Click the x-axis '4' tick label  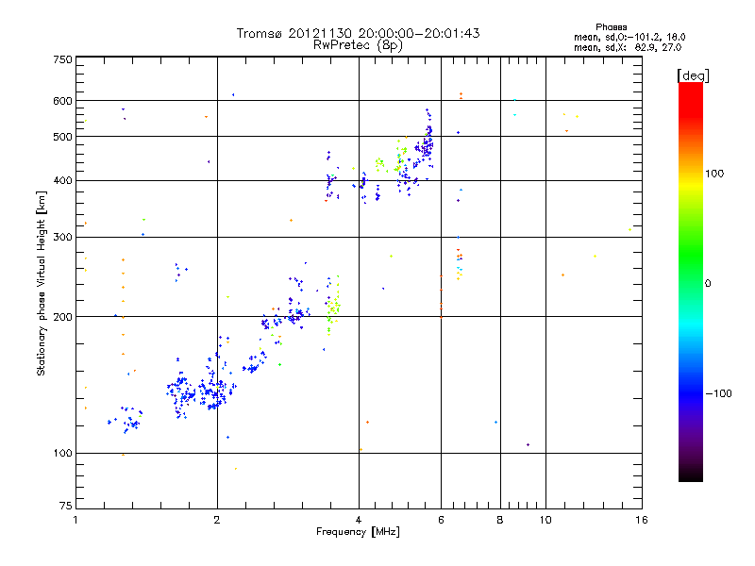[x=359, y=520]
